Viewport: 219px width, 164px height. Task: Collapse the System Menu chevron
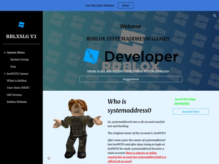[4, 53]
